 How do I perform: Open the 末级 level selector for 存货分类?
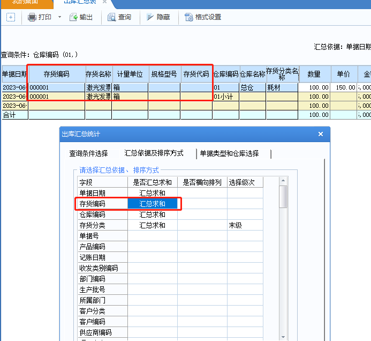[x=245, y=225]
